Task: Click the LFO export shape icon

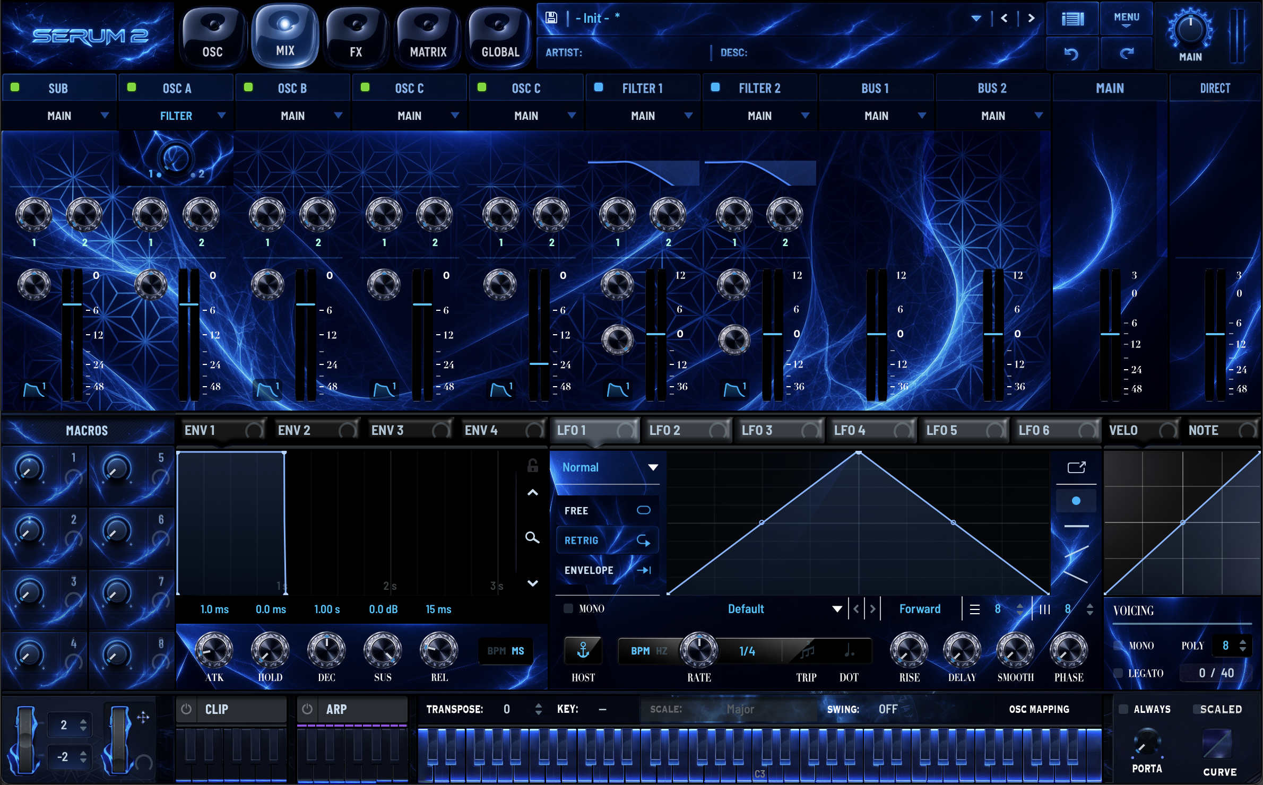Action: tap(1076, 467)
